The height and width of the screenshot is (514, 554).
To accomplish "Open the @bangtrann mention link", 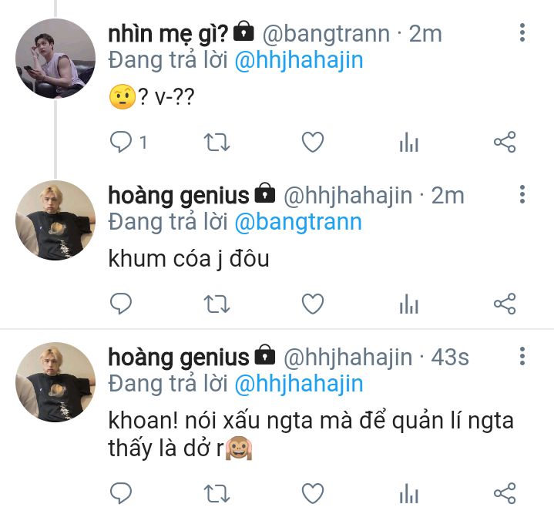I will tap(298, 222).
